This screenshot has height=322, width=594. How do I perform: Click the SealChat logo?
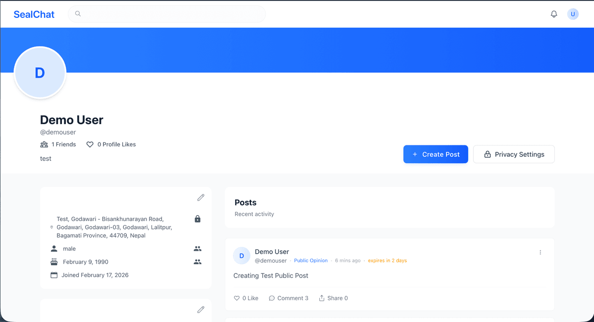click(x=34, y=14)
